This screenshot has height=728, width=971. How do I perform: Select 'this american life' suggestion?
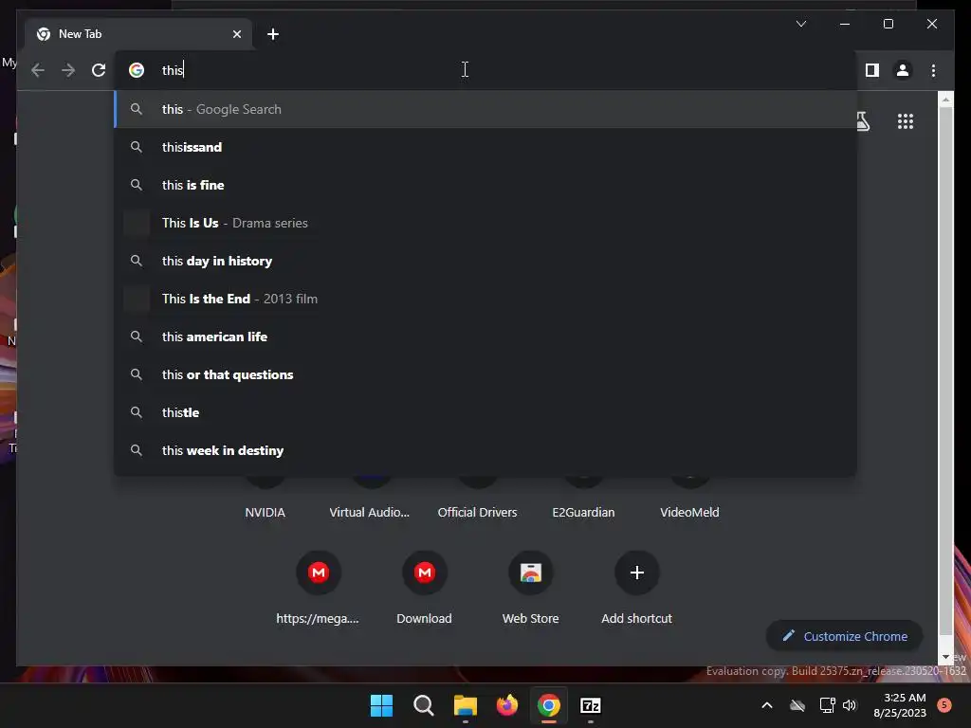[x=485, y=337]
